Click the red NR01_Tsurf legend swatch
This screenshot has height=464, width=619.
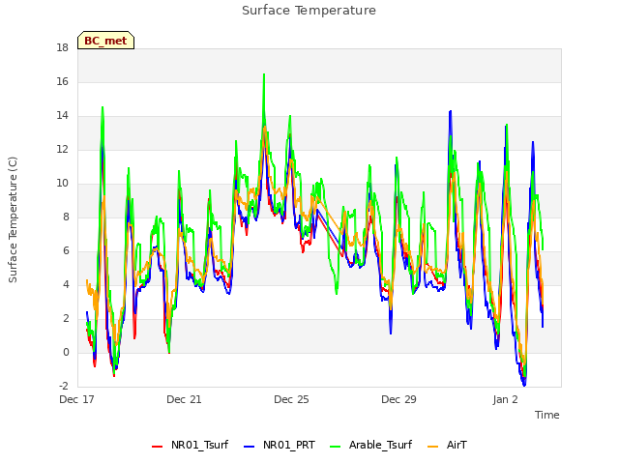coord(157,447)
